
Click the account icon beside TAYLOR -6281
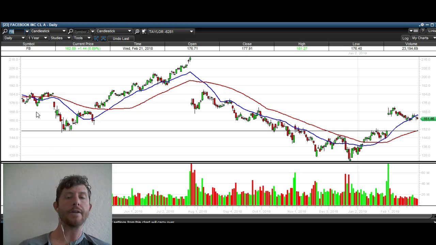tap(144, 31)
